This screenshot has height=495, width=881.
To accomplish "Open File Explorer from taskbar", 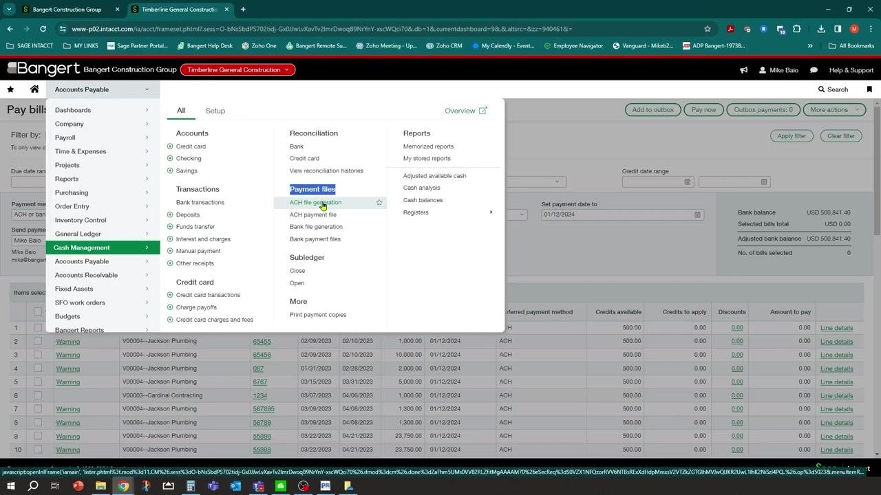I will point(100,486).
